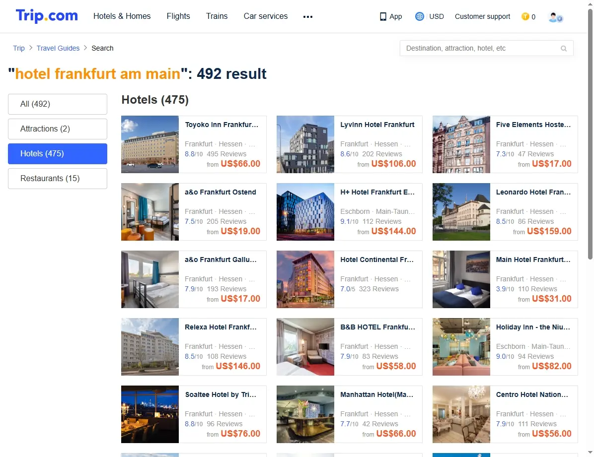The height and width of the screenshot is (457, 594).
Task: Open the Five Elements Hostel photo
Action: coord(461,144)
